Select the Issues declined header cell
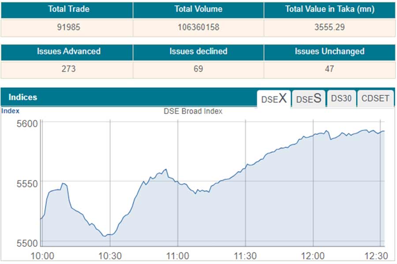 (198, 51)
